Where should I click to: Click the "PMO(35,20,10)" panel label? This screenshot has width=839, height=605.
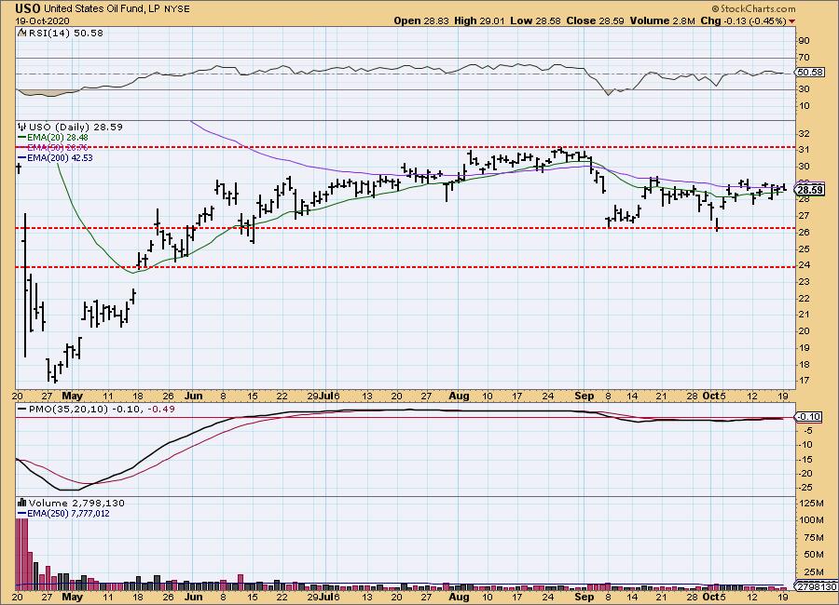[68, 409]
